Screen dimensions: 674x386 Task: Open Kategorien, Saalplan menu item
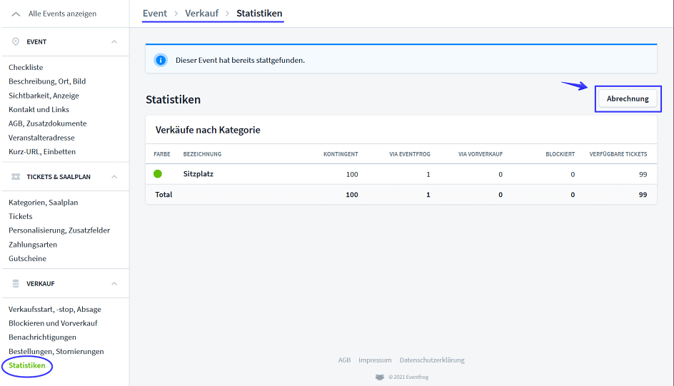point(44,203)
